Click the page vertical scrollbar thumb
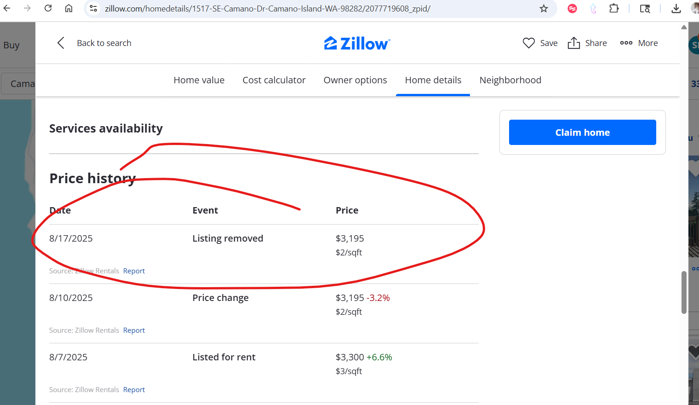 point(684,293)
